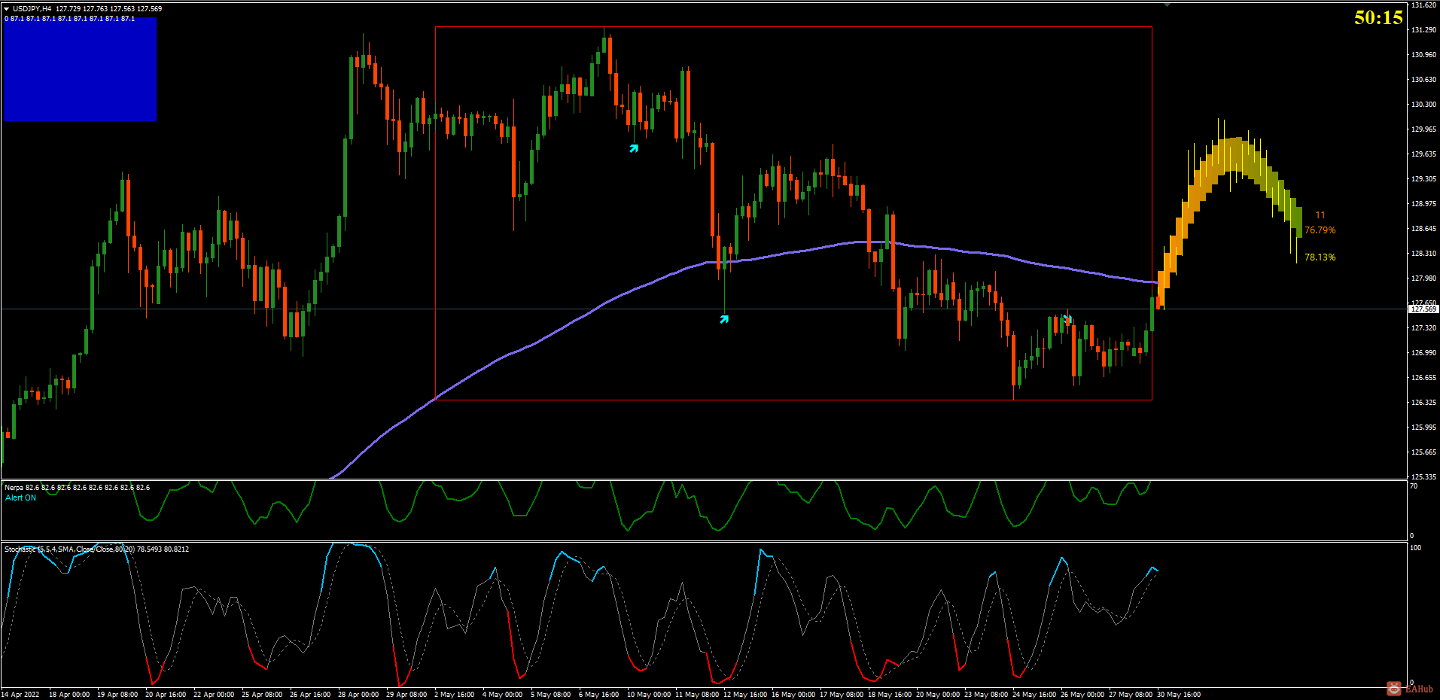The height and width of the screenshot is (700, 1440).
Task: Click the '12 May 16:00' time axis label
Action: click(x=745, y=695)
